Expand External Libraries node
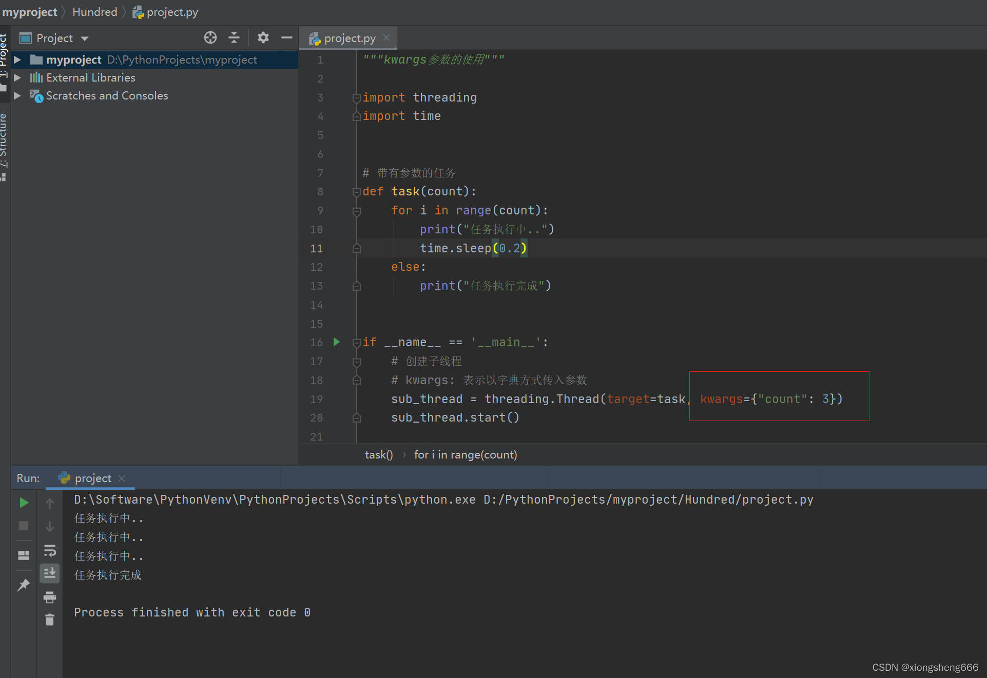Image resolution: width=987 pixels, height=678 pixels. click(17, 78)
